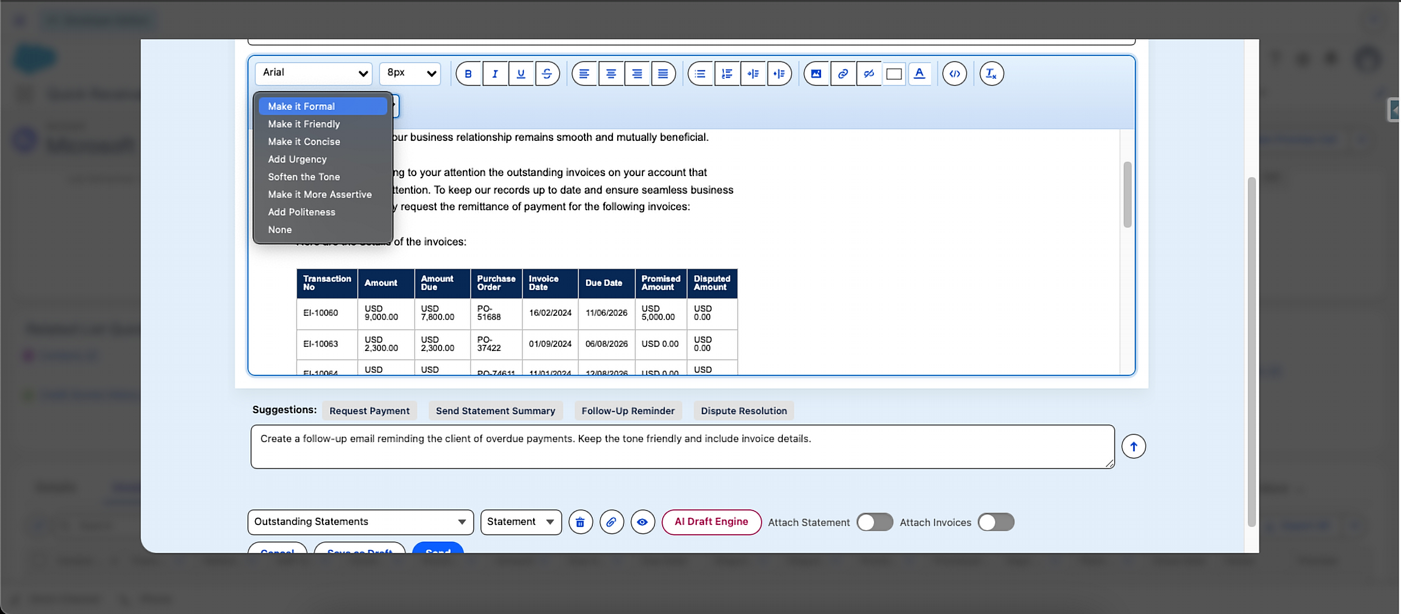Click the Send Statement Summary suggestion
The height and width of the screenshot is (614, 1401).
point(495,411)
